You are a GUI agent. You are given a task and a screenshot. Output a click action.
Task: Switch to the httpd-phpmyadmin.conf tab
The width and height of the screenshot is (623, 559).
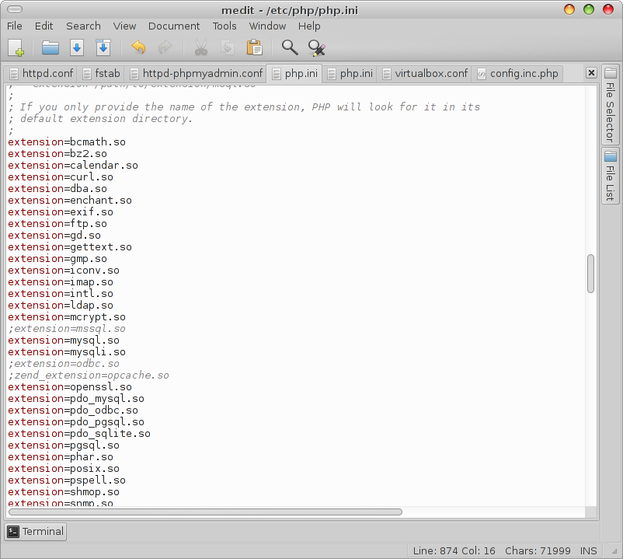(x=197, y=74)
